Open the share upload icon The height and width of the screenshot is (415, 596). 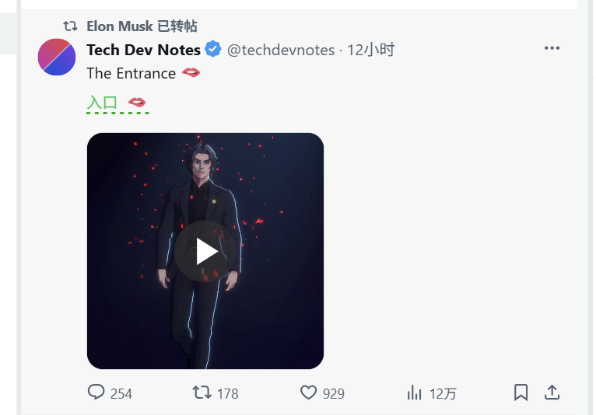coord(552,392)
